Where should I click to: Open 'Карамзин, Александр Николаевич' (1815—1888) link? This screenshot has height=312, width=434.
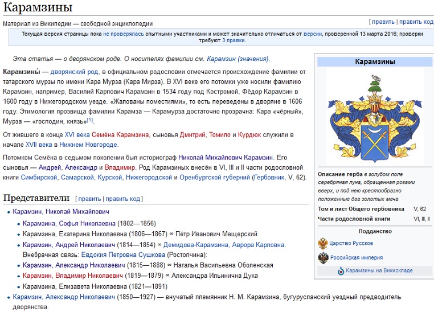click(x=74, y=265)
